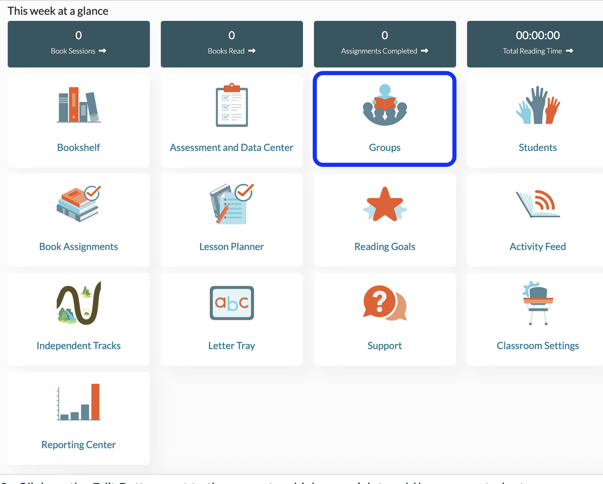Open the Book Assignments stacked books icon
This screenshot has width=603, height=484.
tap(79, 204)
